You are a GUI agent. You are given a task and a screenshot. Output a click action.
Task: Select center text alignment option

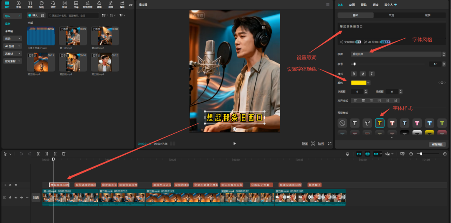pyautogui.click(x=363, y=100)
